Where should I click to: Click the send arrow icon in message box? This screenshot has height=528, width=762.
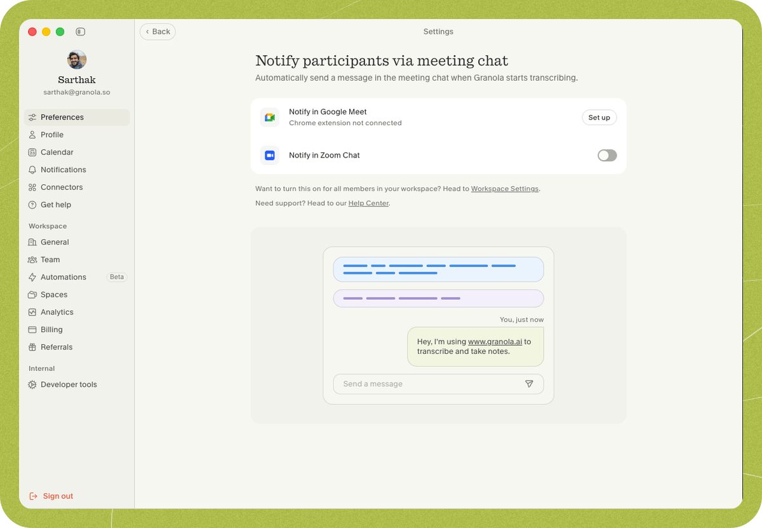tap(529, 384)
